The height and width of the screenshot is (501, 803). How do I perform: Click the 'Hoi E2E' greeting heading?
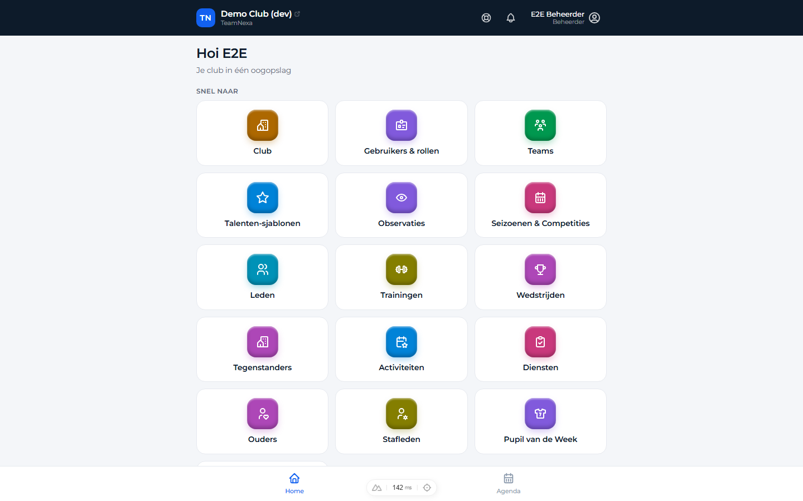[x=222, y=53]
